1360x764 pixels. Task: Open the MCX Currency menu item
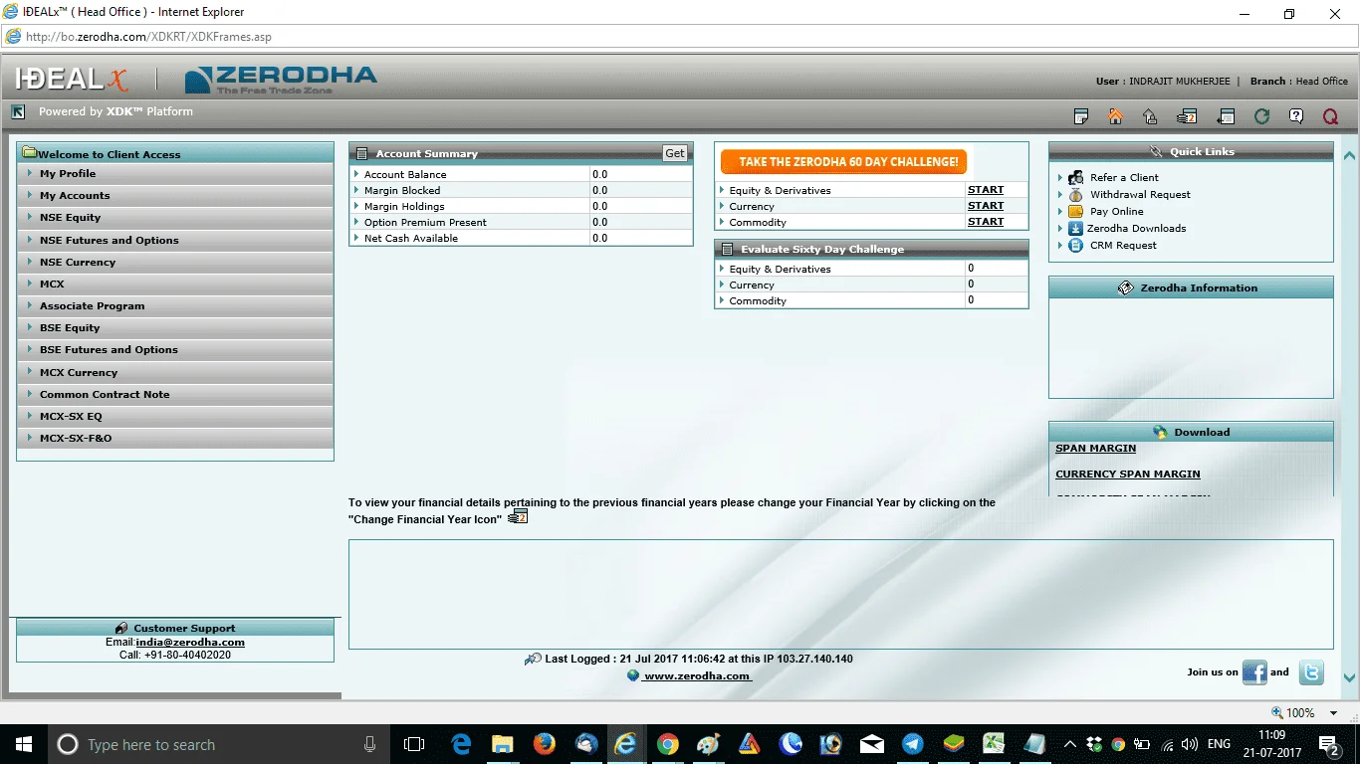pyautogui.click(x=175, y=372)
